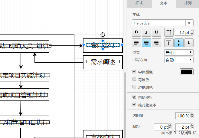Viewport: 199px width, 138px height.
Task: Open the 位置 dropdown showing 居中
Action: (179, 53)
